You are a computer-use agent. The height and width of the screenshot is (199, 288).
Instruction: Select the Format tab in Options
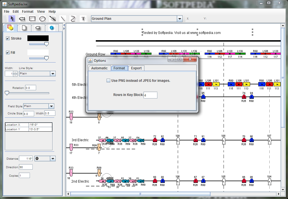pos(119,68)
